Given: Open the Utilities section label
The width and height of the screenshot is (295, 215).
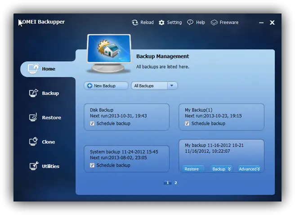Looking at the screenshot, I should [x=51, y=166].
